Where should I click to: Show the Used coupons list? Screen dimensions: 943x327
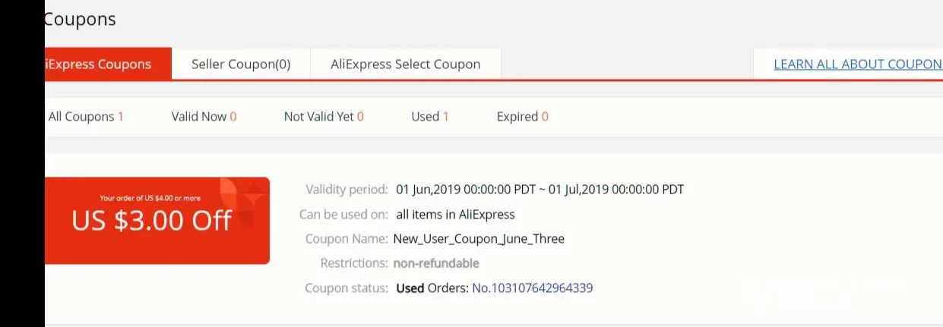(429, 117)
